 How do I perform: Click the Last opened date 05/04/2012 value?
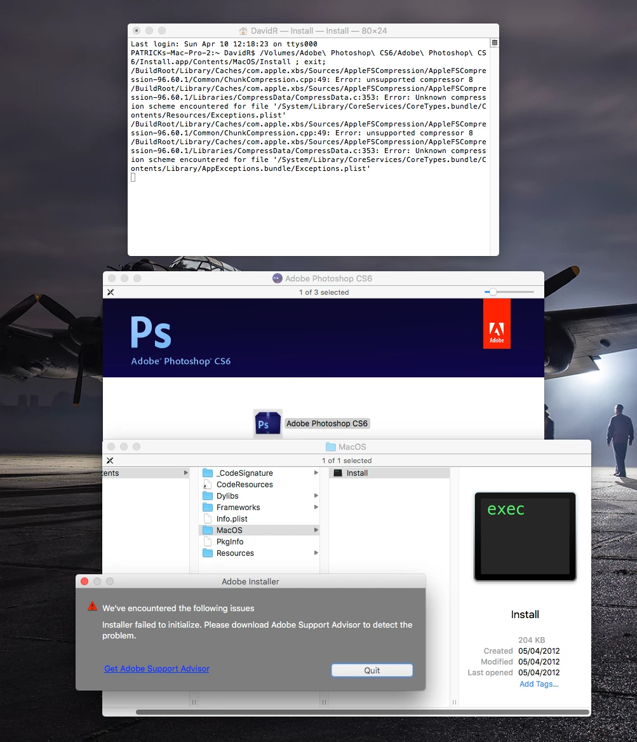coord(539,672)
